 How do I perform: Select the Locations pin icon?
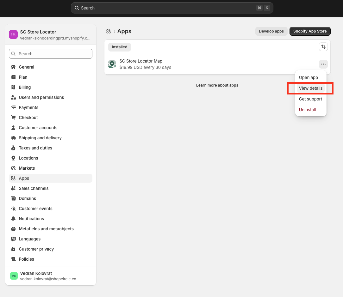pyautogui.click(x=13, y=158)
